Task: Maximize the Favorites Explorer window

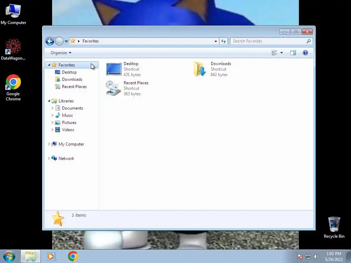Action: coord(296,32)
